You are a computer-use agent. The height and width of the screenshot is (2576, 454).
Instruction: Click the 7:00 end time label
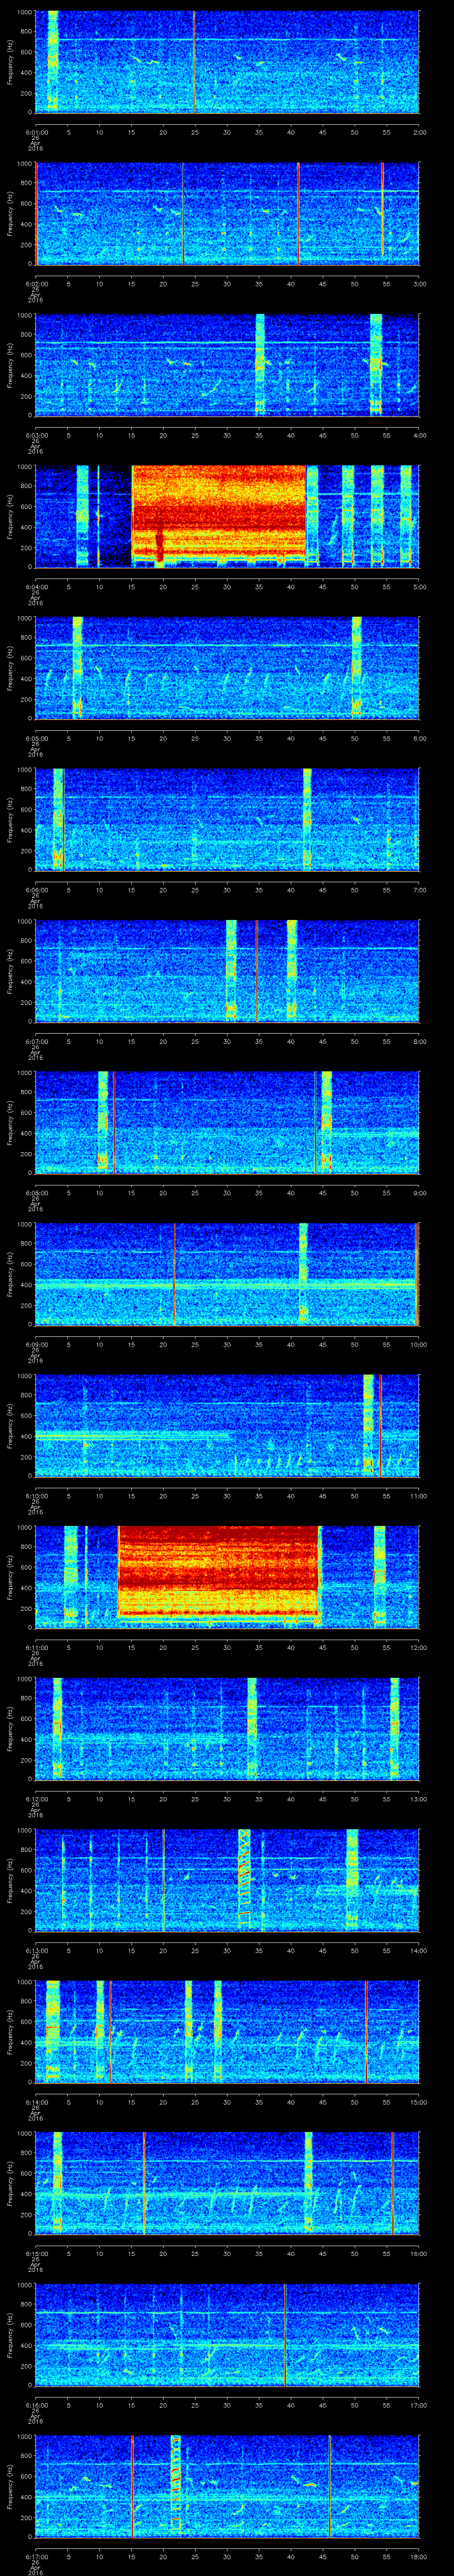tap(419, 890)
